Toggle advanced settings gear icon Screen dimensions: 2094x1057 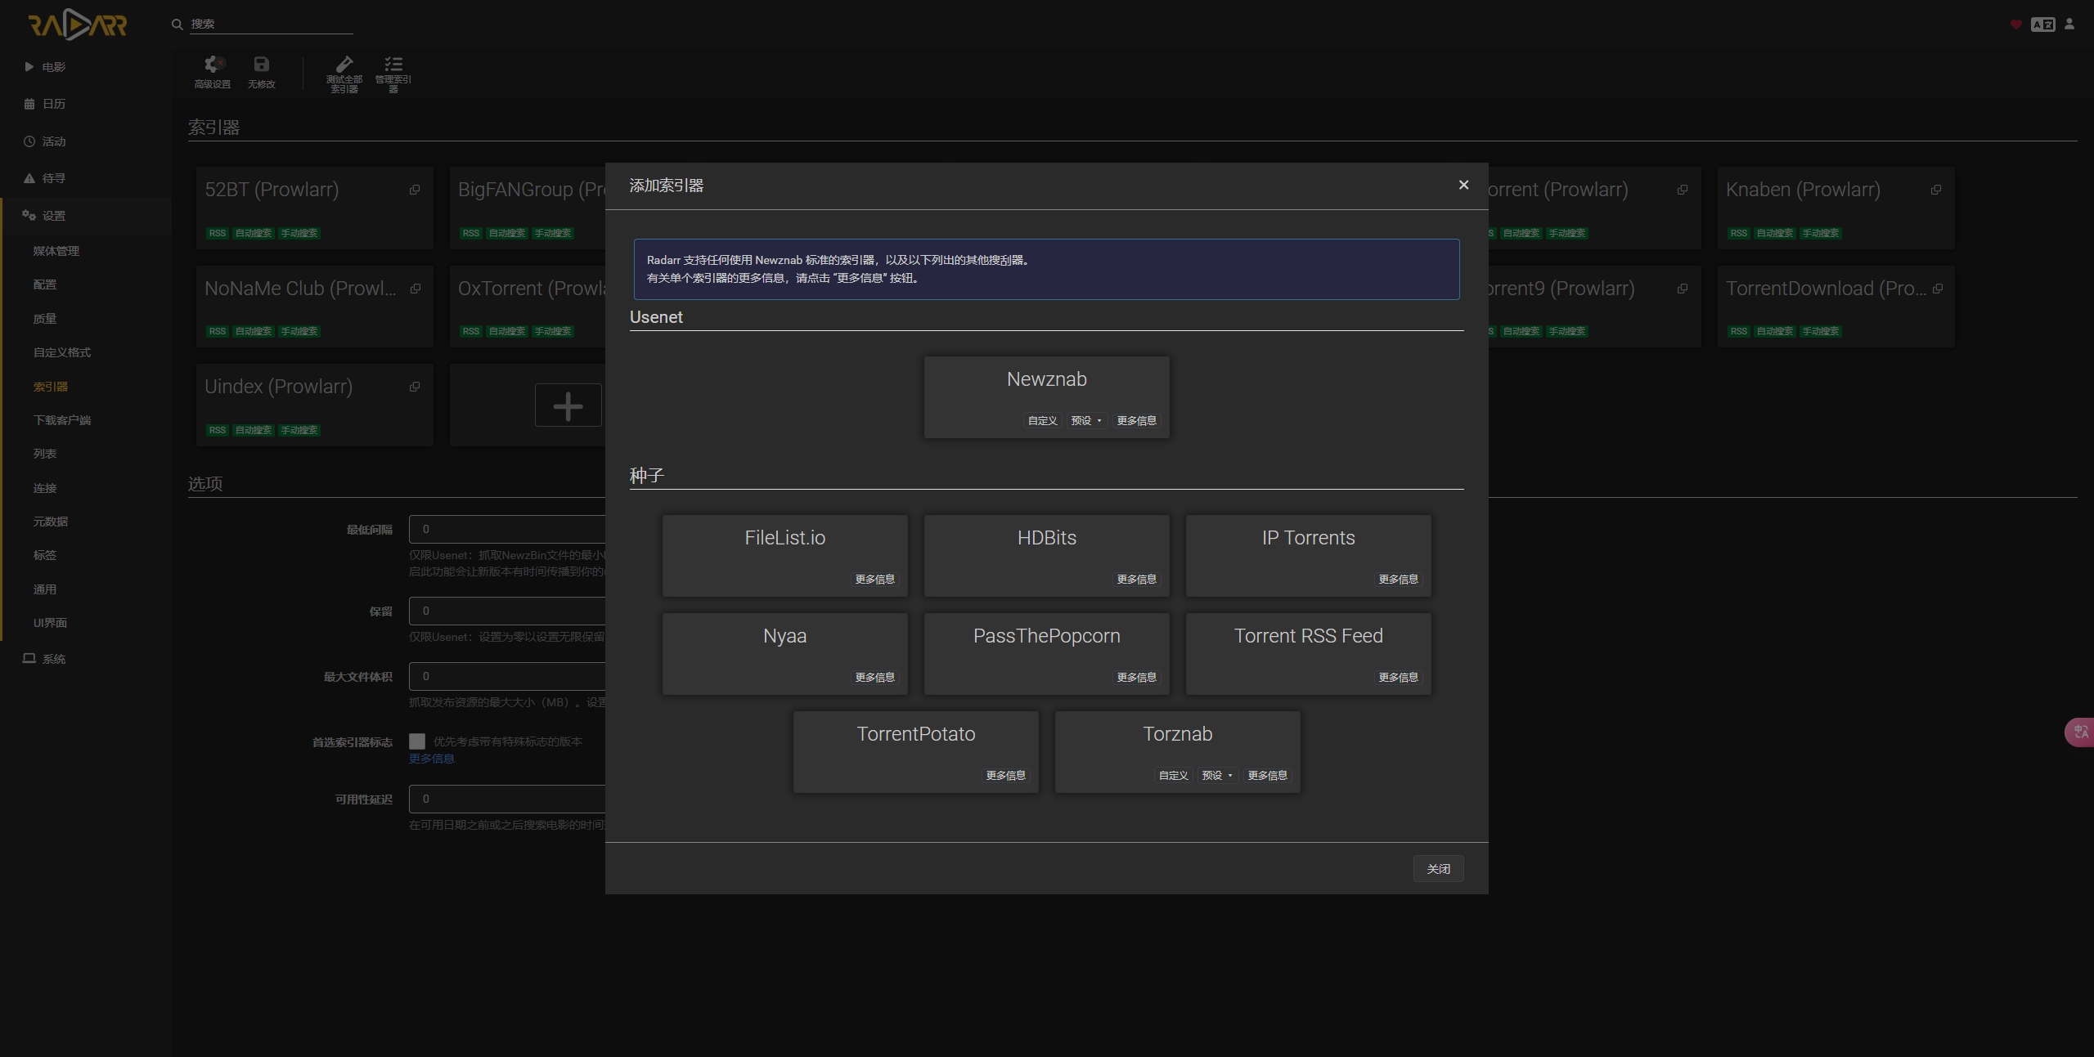pos(213,65)
